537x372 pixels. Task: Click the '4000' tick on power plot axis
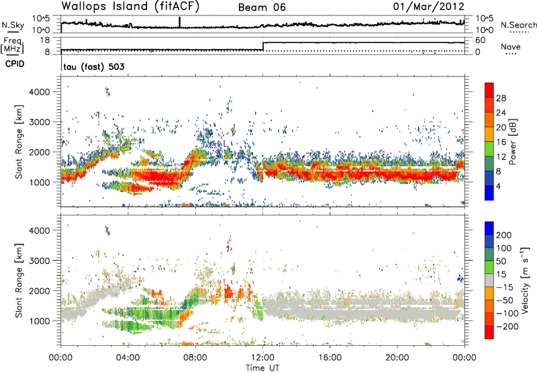[x=40, y=92]
